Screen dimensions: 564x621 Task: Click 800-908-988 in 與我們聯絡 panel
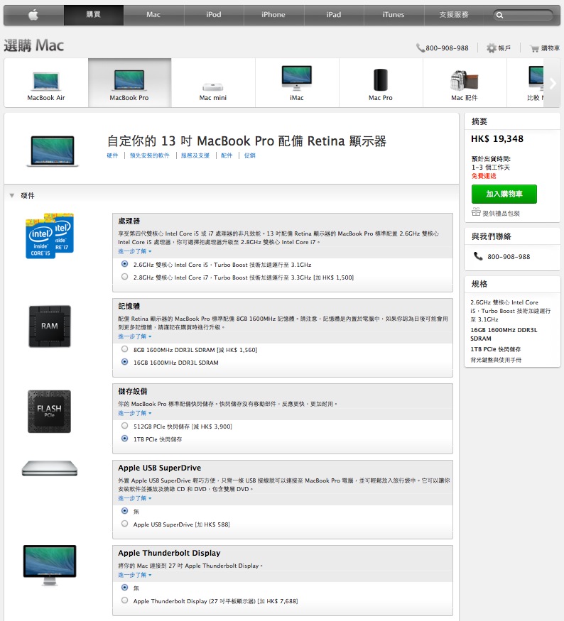(509, 257)
